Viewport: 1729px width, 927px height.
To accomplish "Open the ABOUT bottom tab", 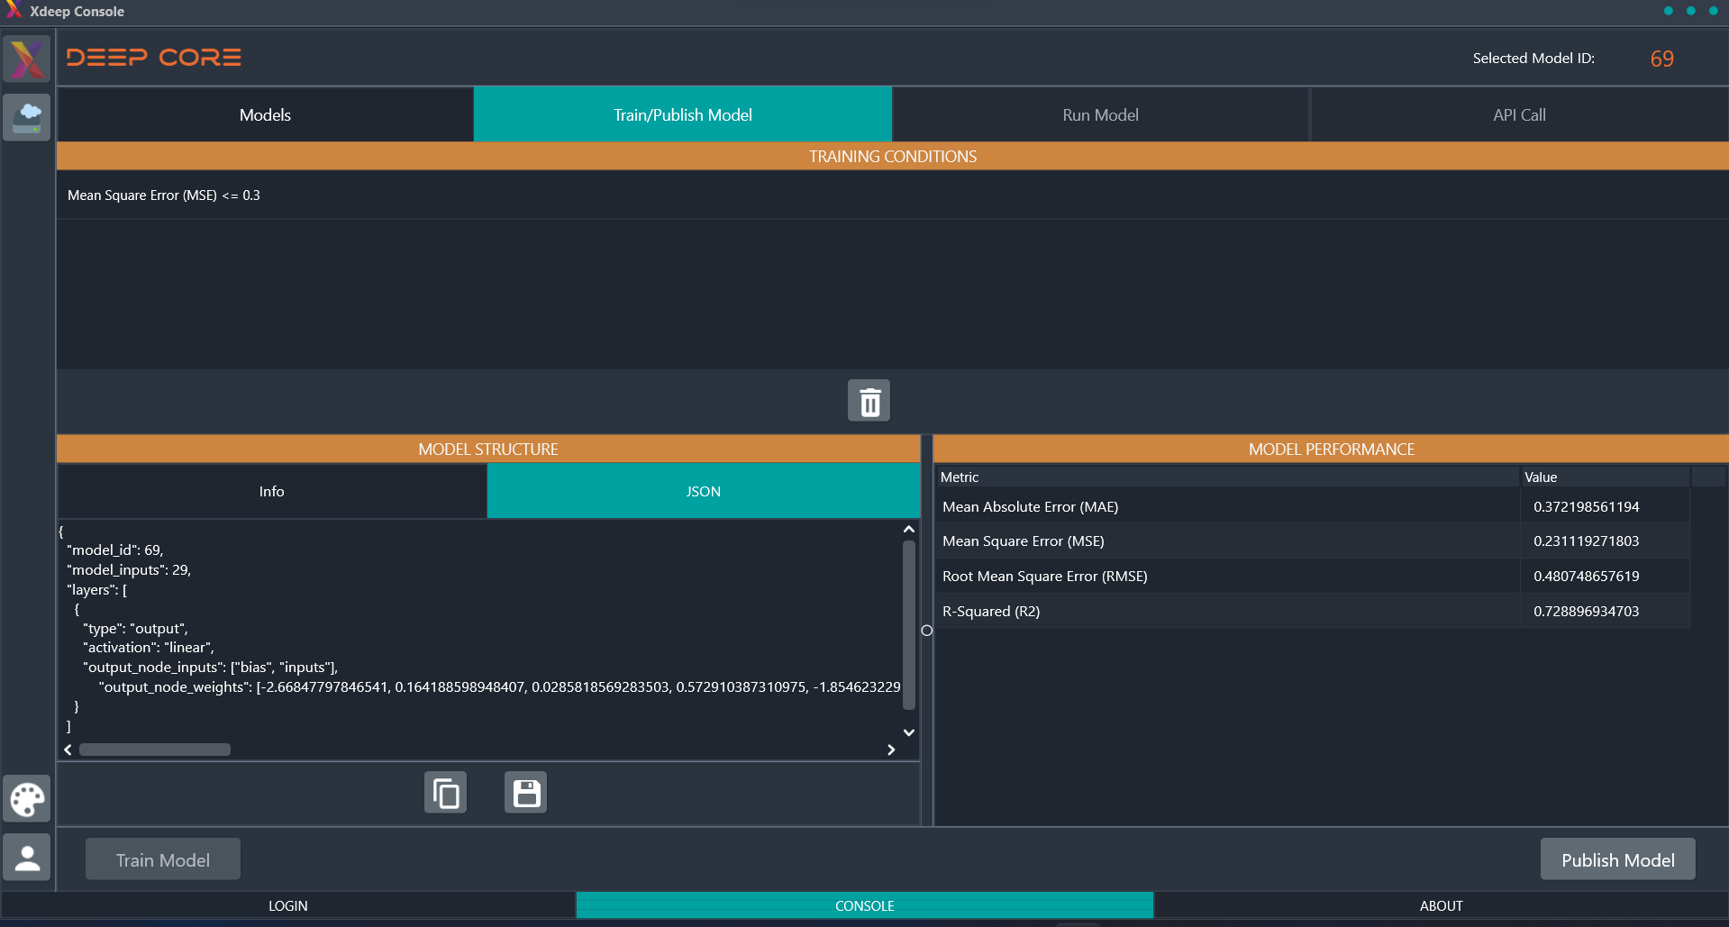I will click(x=1442, y=905).
